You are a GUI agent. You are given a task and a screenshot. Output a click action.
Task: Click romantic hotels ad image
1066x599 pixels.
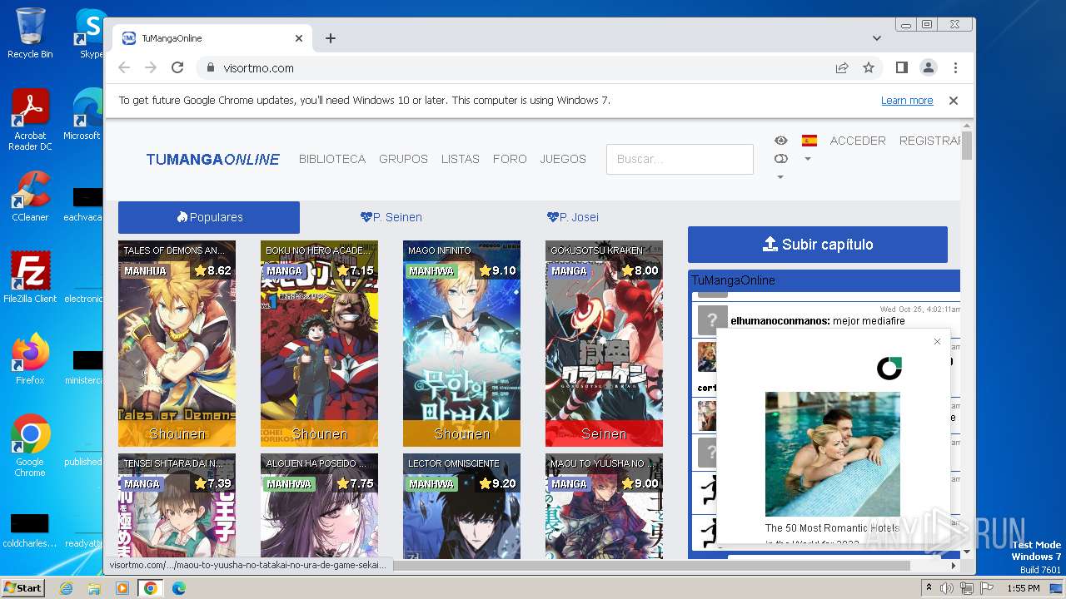[833, 454]
